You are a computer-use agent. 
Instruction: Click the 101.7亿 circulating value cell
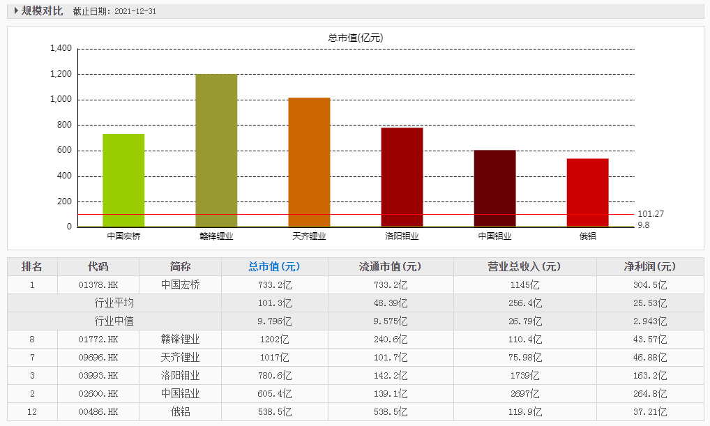[391, 357]
